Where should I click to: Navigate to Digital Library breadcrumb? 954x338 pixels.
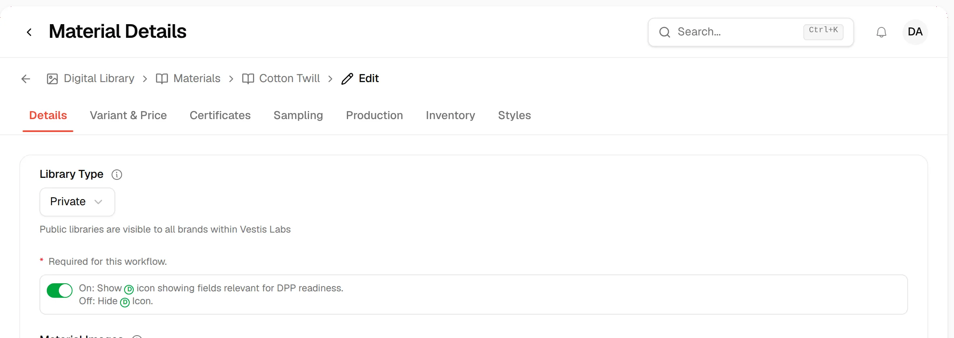click(x=99, y=78)
